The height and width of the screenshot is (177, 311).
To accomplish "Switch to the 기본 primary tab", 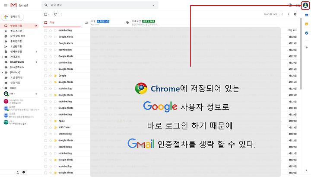I will click(61, 23).
